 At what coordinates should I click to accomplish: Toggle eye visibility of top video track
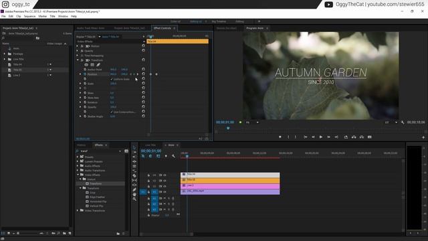(x=165, y=175)
